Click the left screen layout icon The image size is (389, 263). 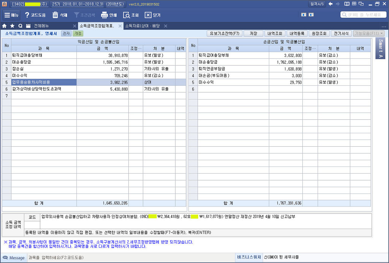304,15
